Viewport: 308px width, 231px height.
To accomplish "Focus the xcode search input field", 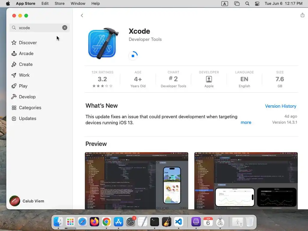I will click(39, 28).
